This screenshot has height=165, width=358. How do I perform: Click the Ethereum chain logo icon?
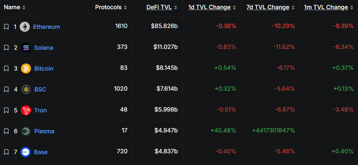25,27
